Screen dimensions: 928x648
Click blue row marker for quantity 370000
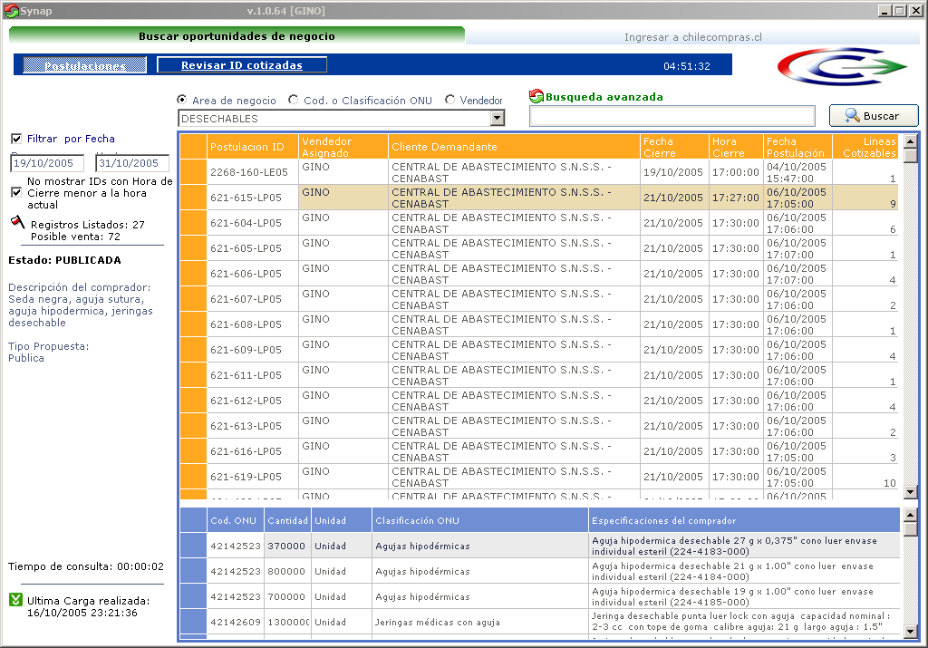193,546
